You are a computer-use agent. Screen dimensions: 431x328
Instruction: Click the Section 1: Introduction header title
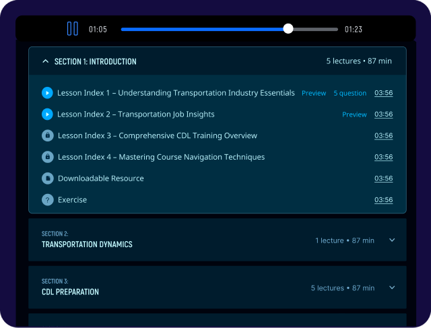[x=95, y=61]
